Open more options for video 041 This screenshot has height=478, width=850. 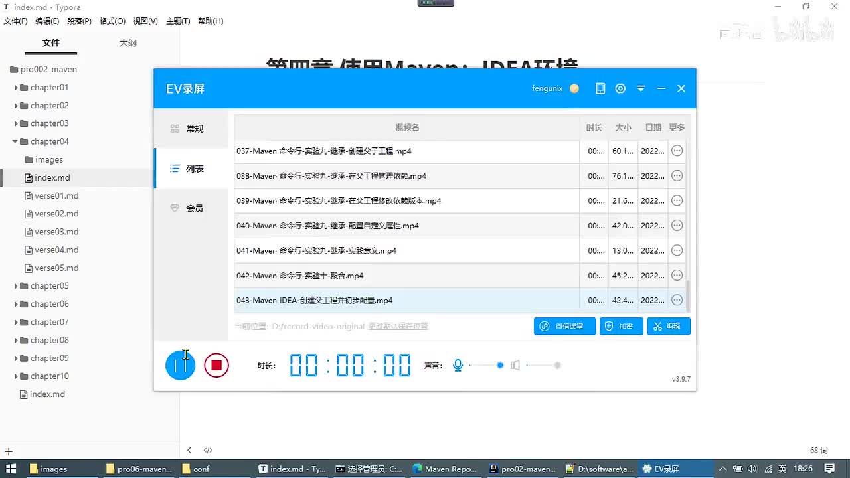677,250
